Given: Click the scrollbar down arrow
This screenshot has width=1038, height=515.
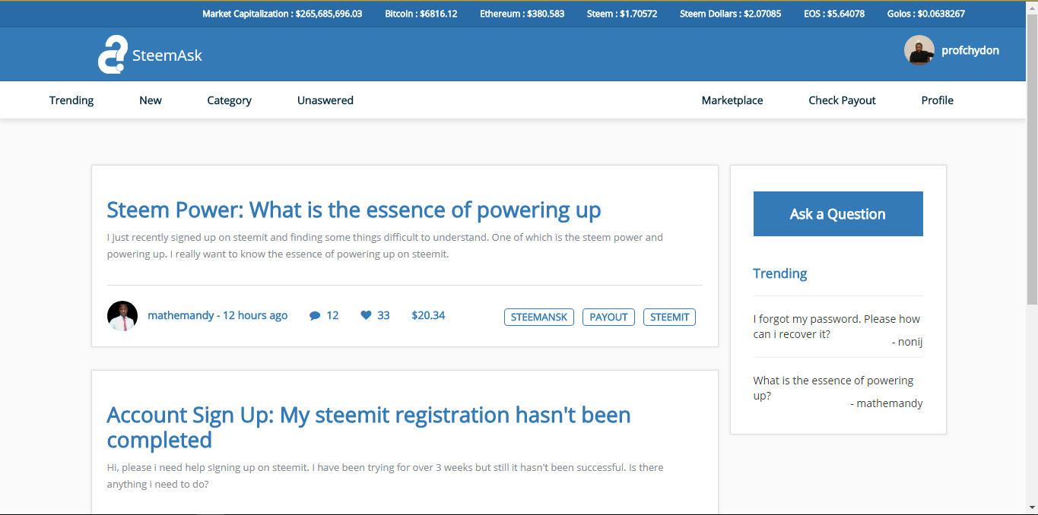Looking at the screenshot, I should tap(1032, 507).
